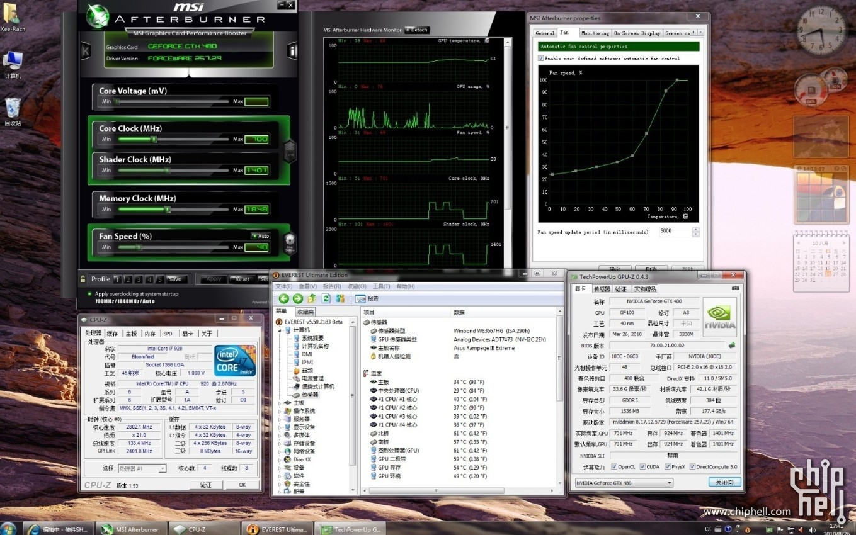Viewport: 856px width, 535px height.
Task: Collapse the 计算机 tree node in EVEREST
Action: click(x=280, y=330)
